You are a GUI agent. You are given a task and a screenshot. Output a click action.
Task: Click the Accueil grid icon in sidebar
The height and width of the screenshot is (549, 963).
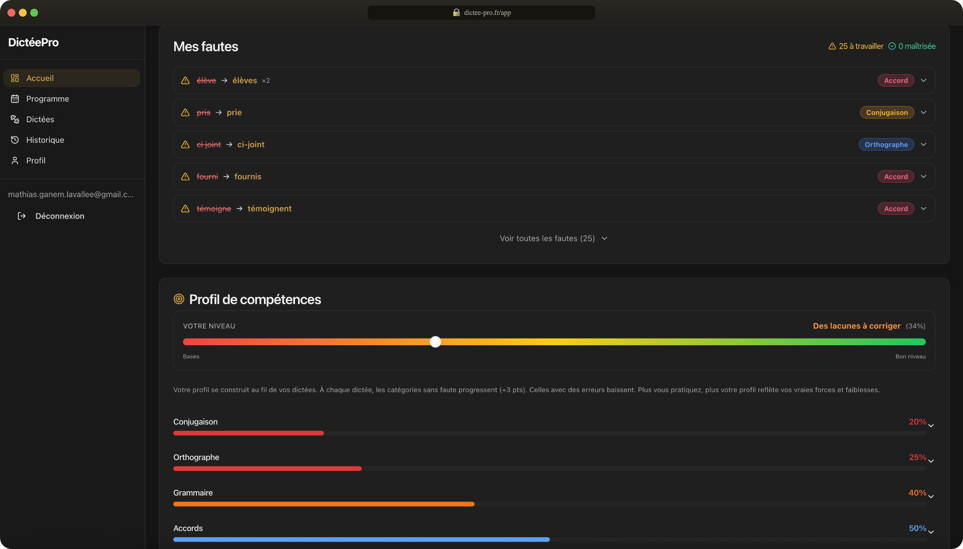pos(15,78)
